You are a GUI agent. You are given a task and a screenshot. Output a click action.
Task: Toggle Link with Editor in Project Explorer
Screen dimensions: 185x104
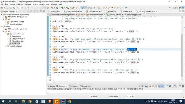click(x=32, y=12)
